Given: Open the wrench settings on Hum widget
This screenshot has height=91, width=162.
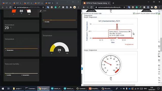Looking at the screenshot, I should 40,11.
